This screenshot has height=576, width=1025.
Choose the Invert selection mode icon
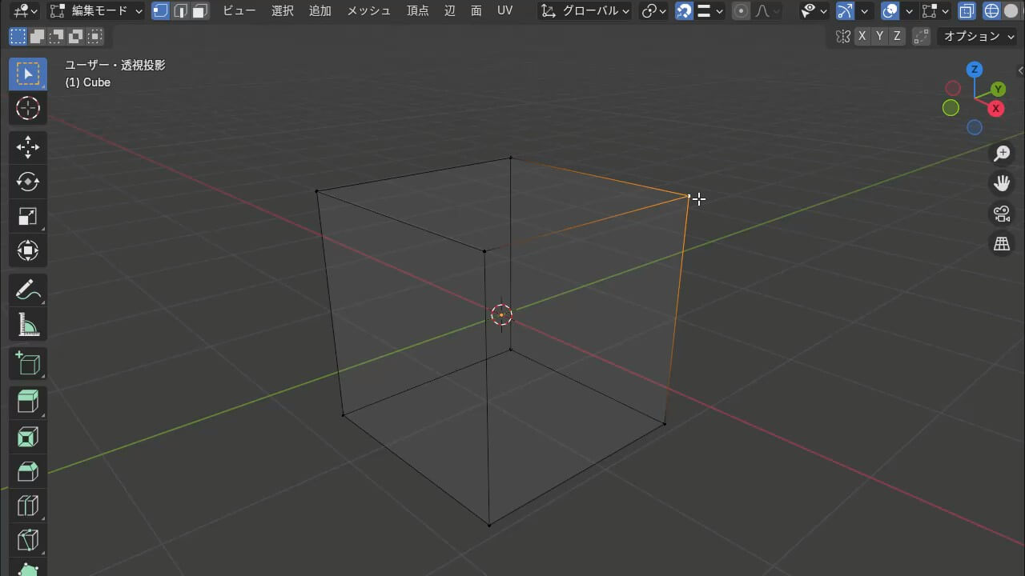(75, 36)
